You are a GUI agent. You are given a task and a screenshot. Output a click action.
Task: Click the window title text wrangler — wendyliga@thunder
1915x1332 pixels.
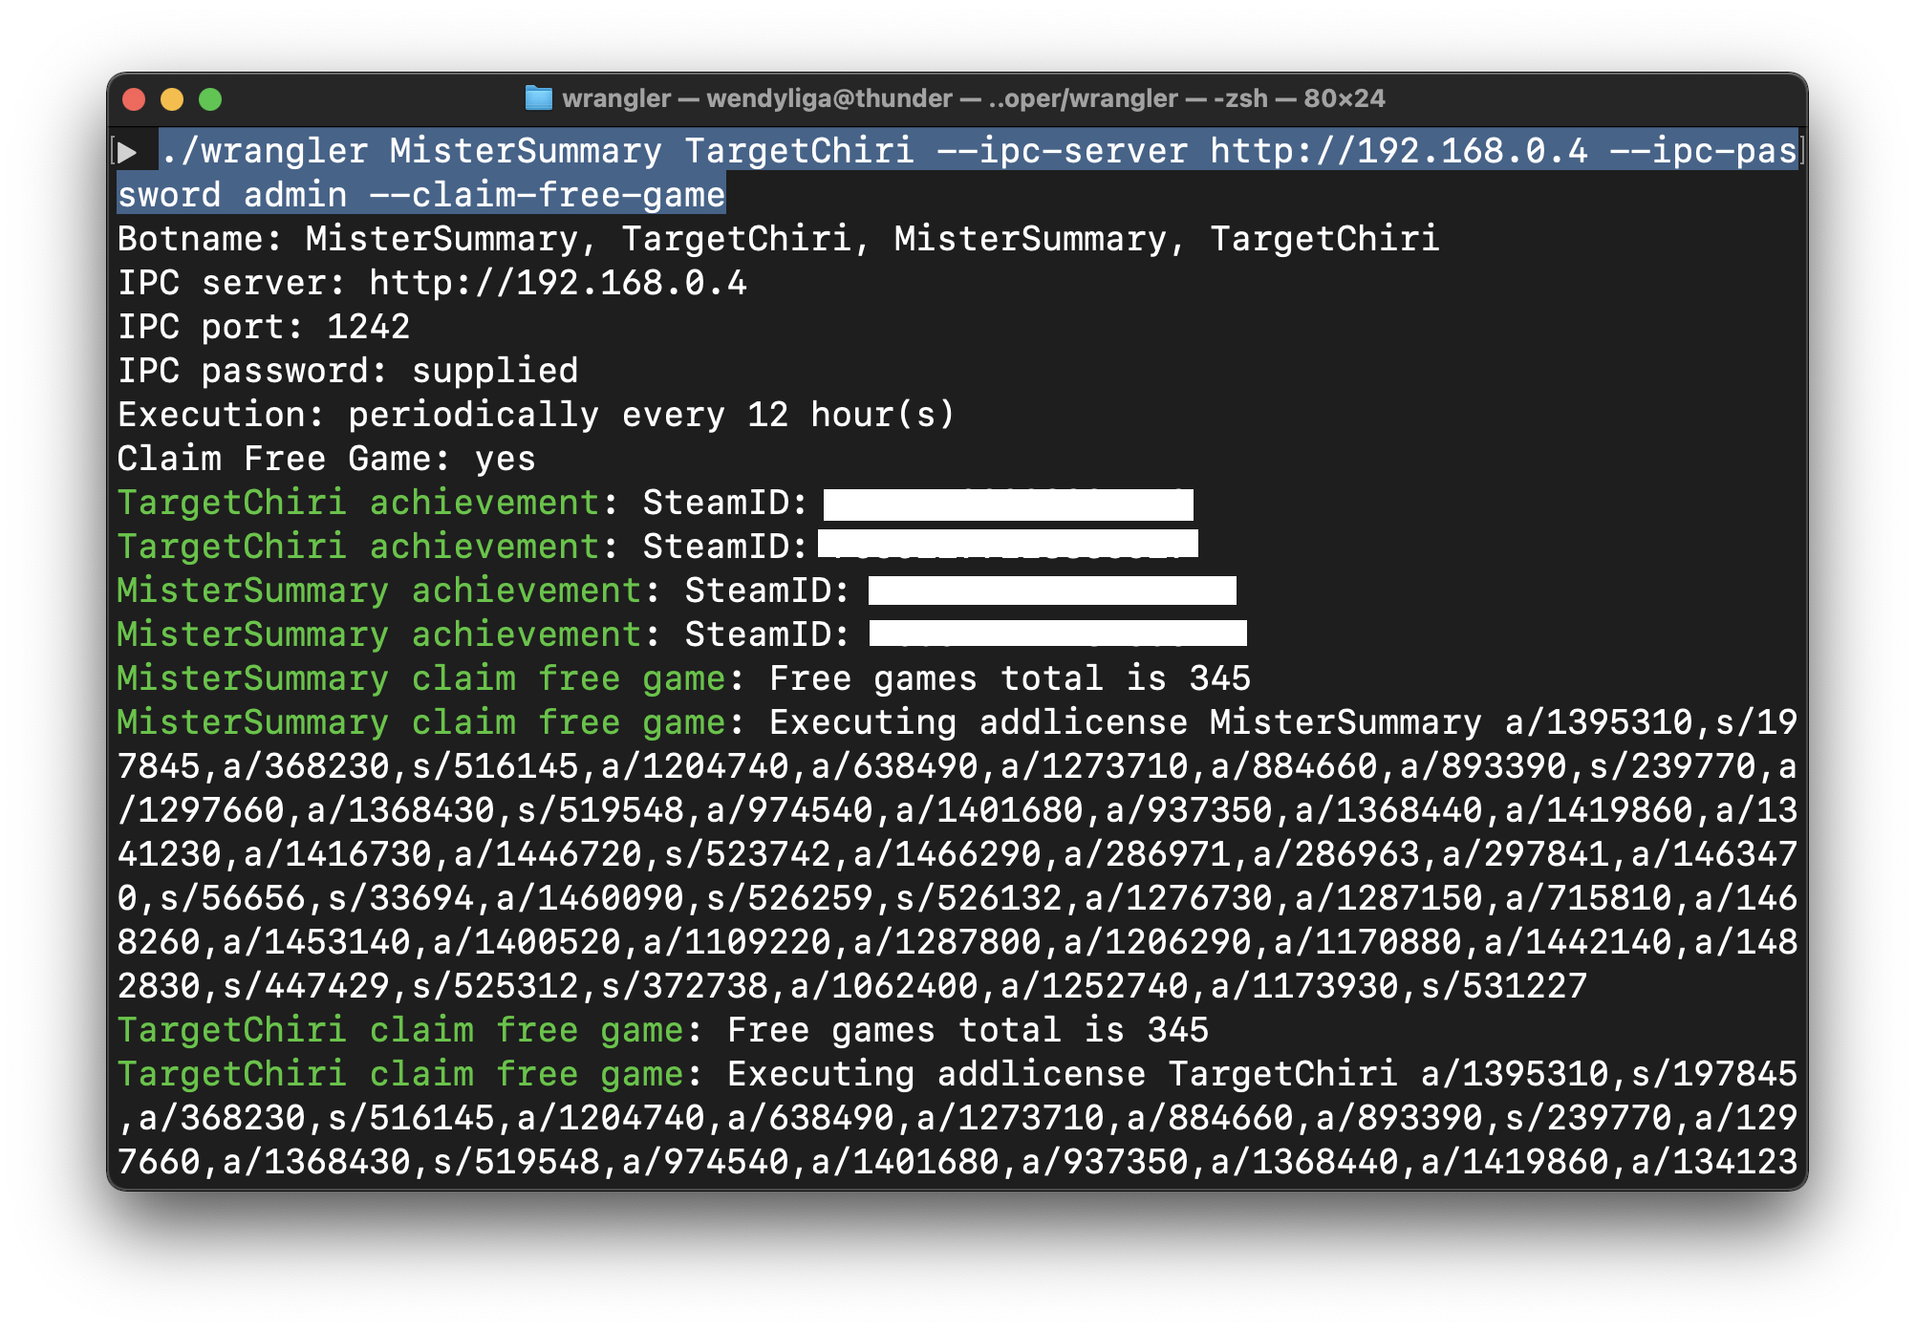click(757, 98)
